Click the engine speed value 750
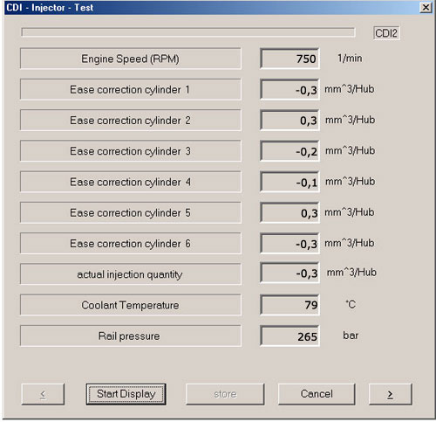The height and width of the screenshot is (422, 436). (290, 59)
